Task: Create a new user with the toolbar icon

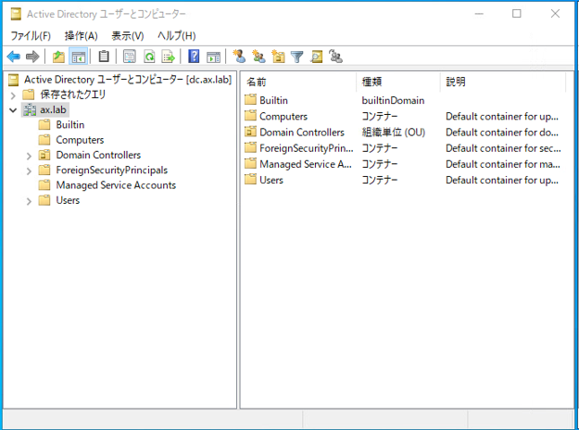Action: [239, 57]
